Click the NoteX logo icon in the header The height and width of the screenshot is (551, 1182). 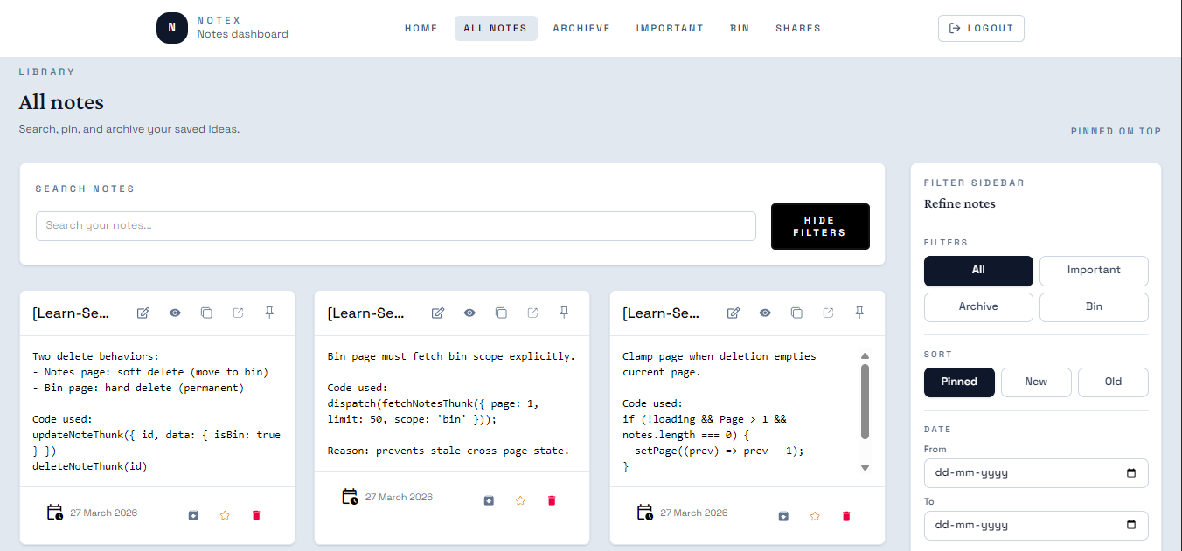click(x=171, y=28)
